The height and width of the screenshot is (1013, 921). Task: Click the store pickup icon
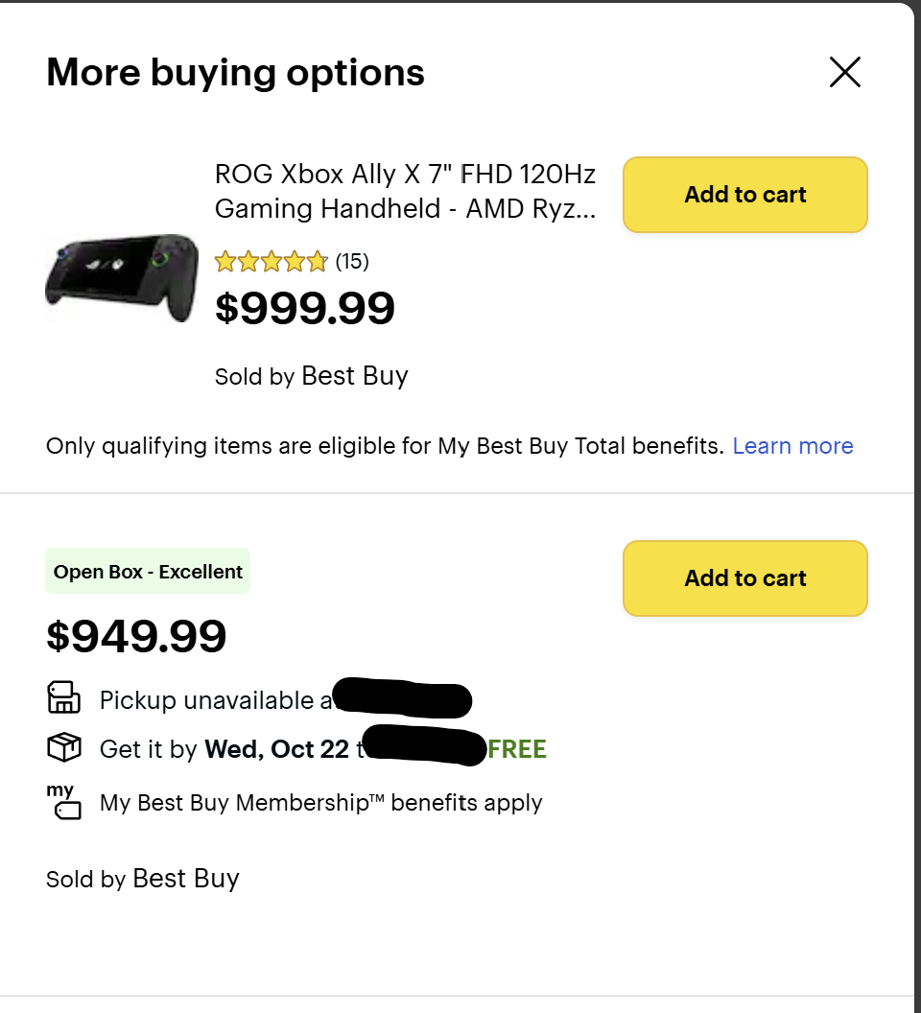(64, 698)
